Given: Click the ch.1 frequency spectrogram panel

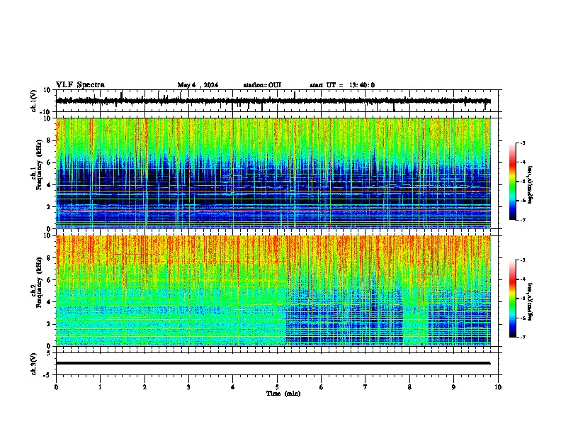Looking at the screenshot, I should click(277, 173).
